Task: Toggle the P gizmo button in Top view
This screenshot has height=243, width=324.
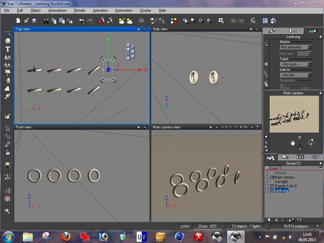Action: (128, 45)
